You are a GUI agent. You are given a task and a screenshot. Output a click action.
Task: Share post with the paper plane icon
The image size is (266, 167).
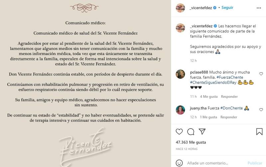click(x=202, y=132)
